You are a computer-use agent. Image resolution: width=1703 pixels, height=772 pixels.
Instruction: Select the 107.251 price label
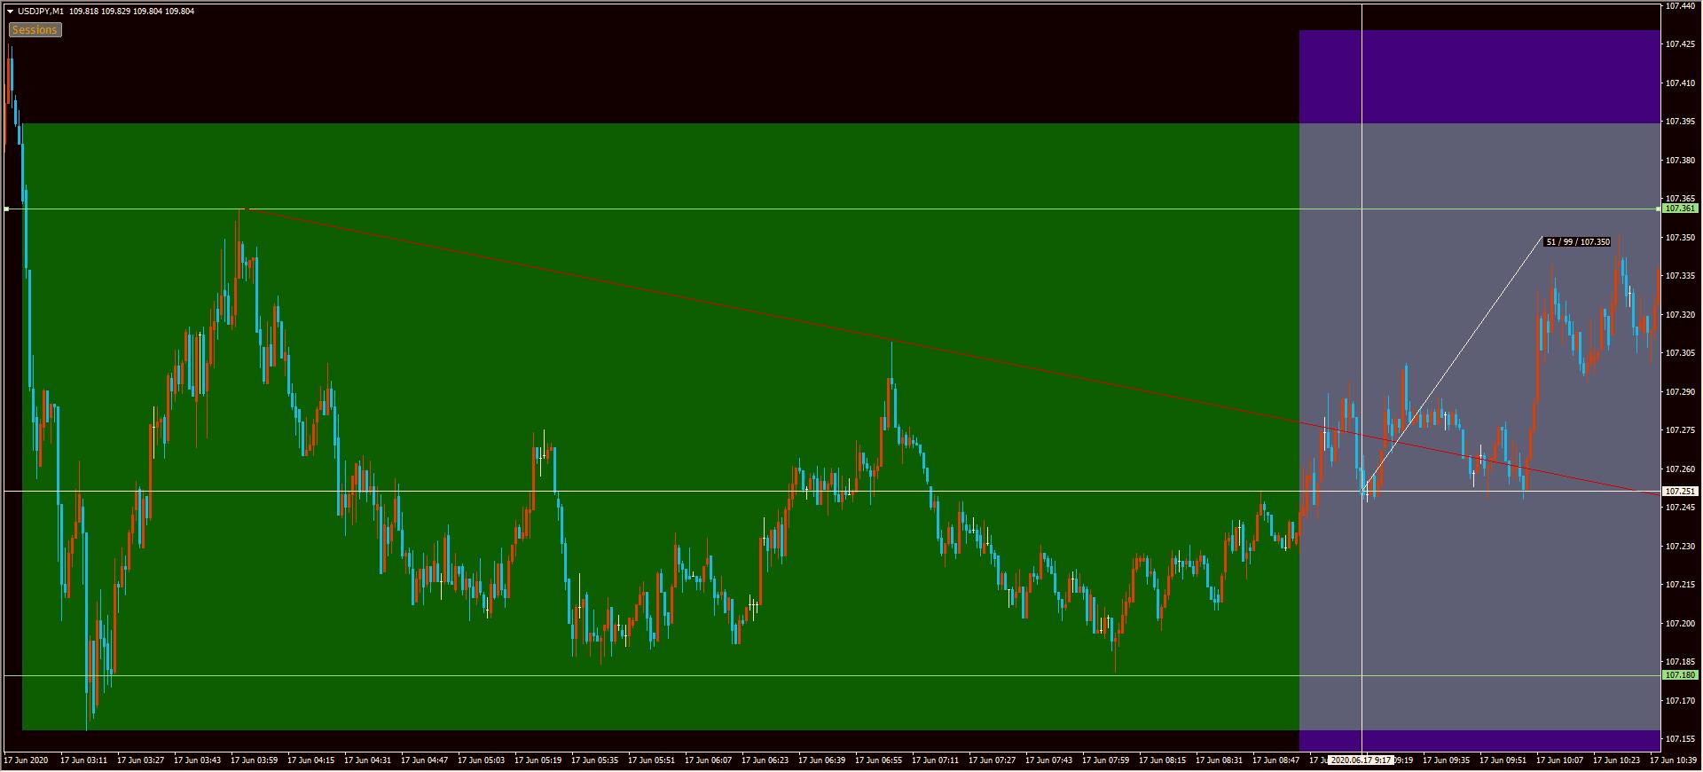pyautogui.click(x=1680, y=492)
